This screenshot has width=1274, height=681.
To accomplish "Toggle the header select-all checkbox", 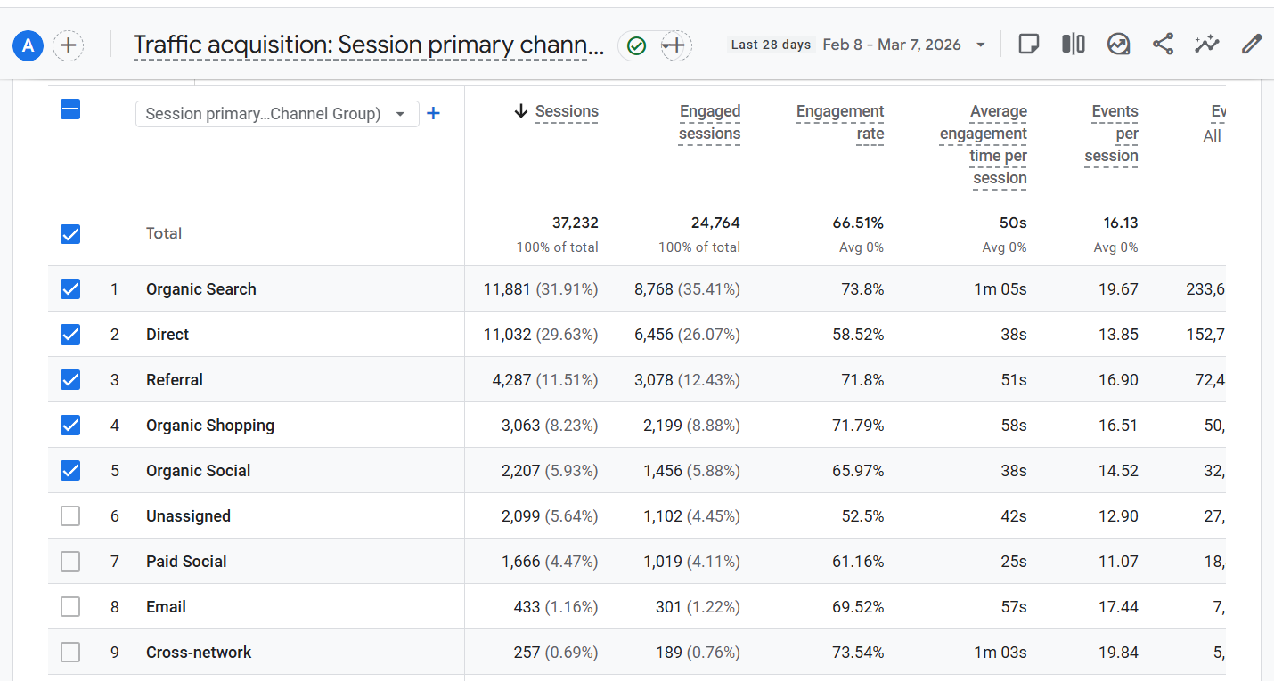I will point(70,109).
